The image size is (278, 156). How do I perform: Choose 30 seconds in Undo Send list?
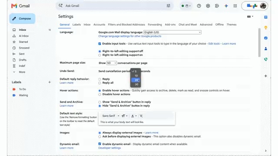click(136, 84)
